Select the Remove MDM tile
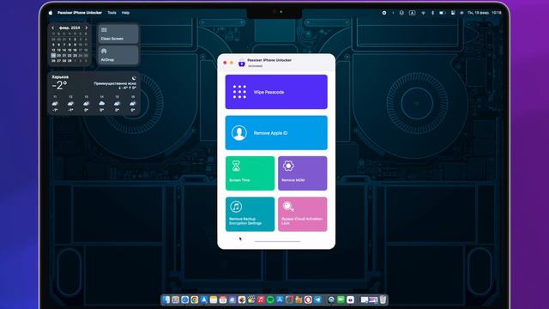 (303, 173)
